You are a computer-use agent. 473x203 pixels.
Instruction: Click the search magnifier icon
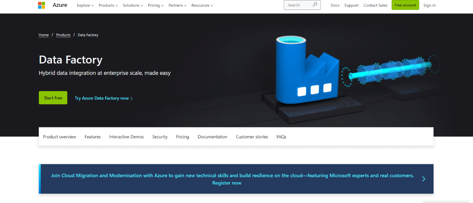tap(315, 5)
